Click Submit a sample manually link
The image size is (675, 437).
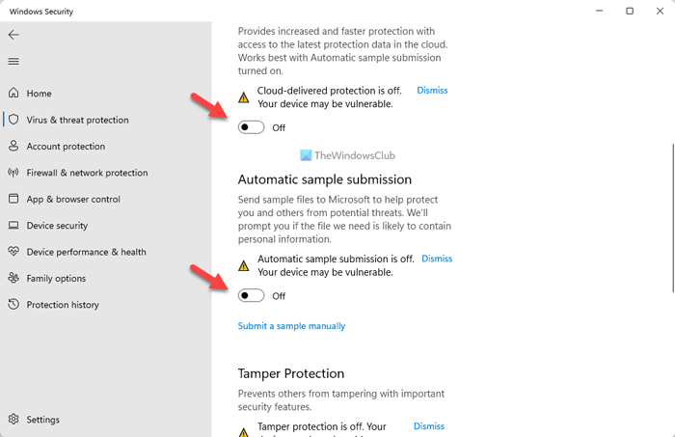tap(291, 326)
